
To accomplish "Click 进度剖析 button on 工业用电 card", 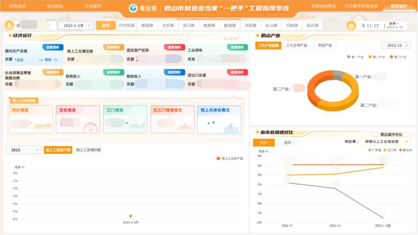I will [237, 47].
